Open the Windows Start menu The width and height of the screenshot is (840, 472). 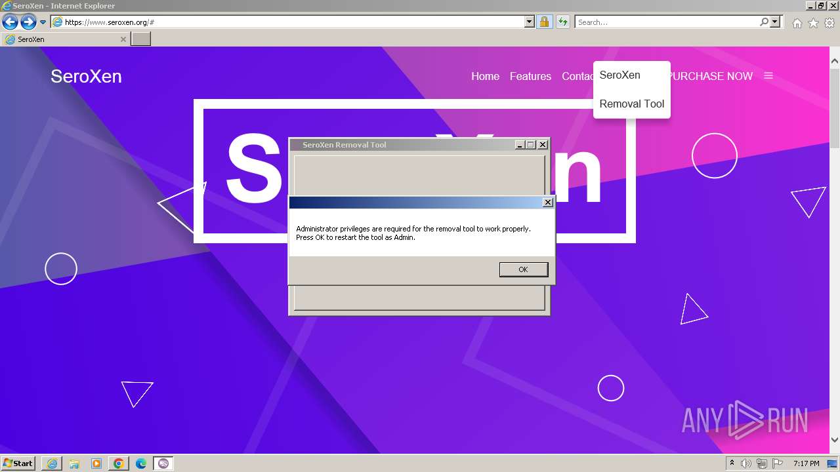point(18,463)
